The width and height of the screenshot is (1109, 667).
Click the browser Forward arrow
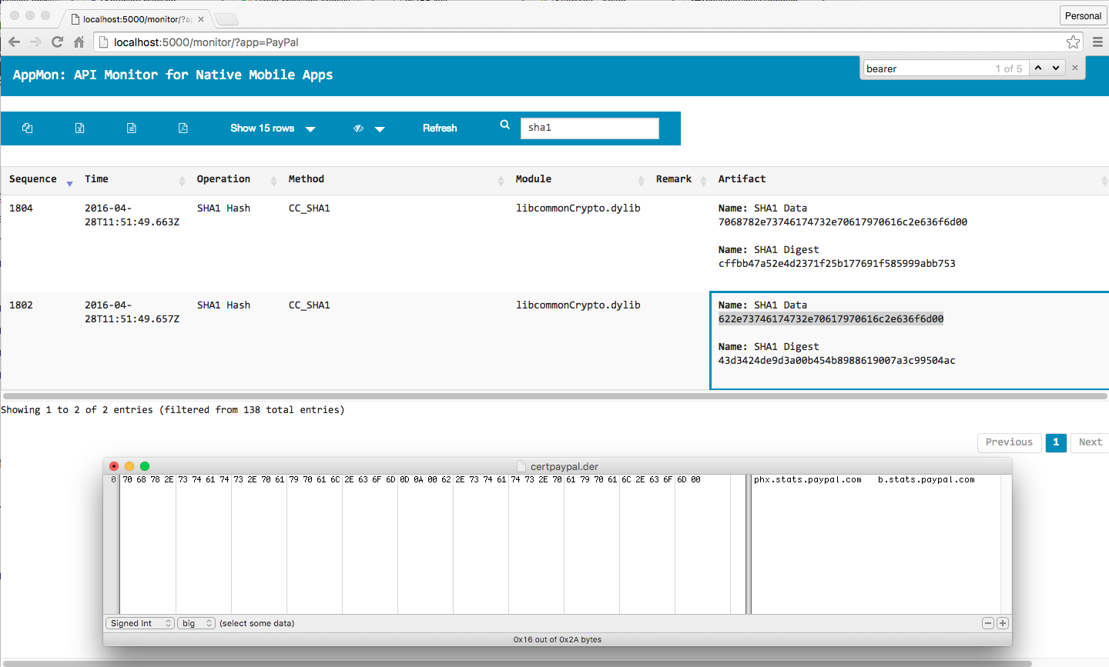35,42
